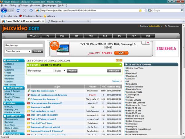This screenshot has height=139, width=185.
Task: Click the search magnifier icon
Action: click(182, 11)
